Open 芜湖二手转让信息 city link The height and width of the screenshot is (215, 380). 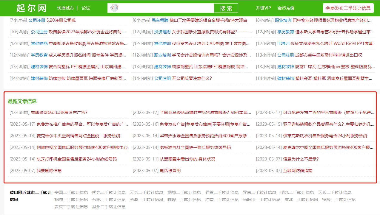click(x=146, y=200)
